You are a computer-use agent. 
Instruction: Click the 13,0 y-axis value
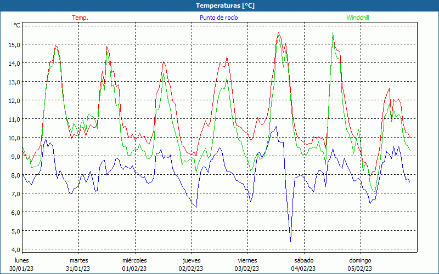click(15, 82)
